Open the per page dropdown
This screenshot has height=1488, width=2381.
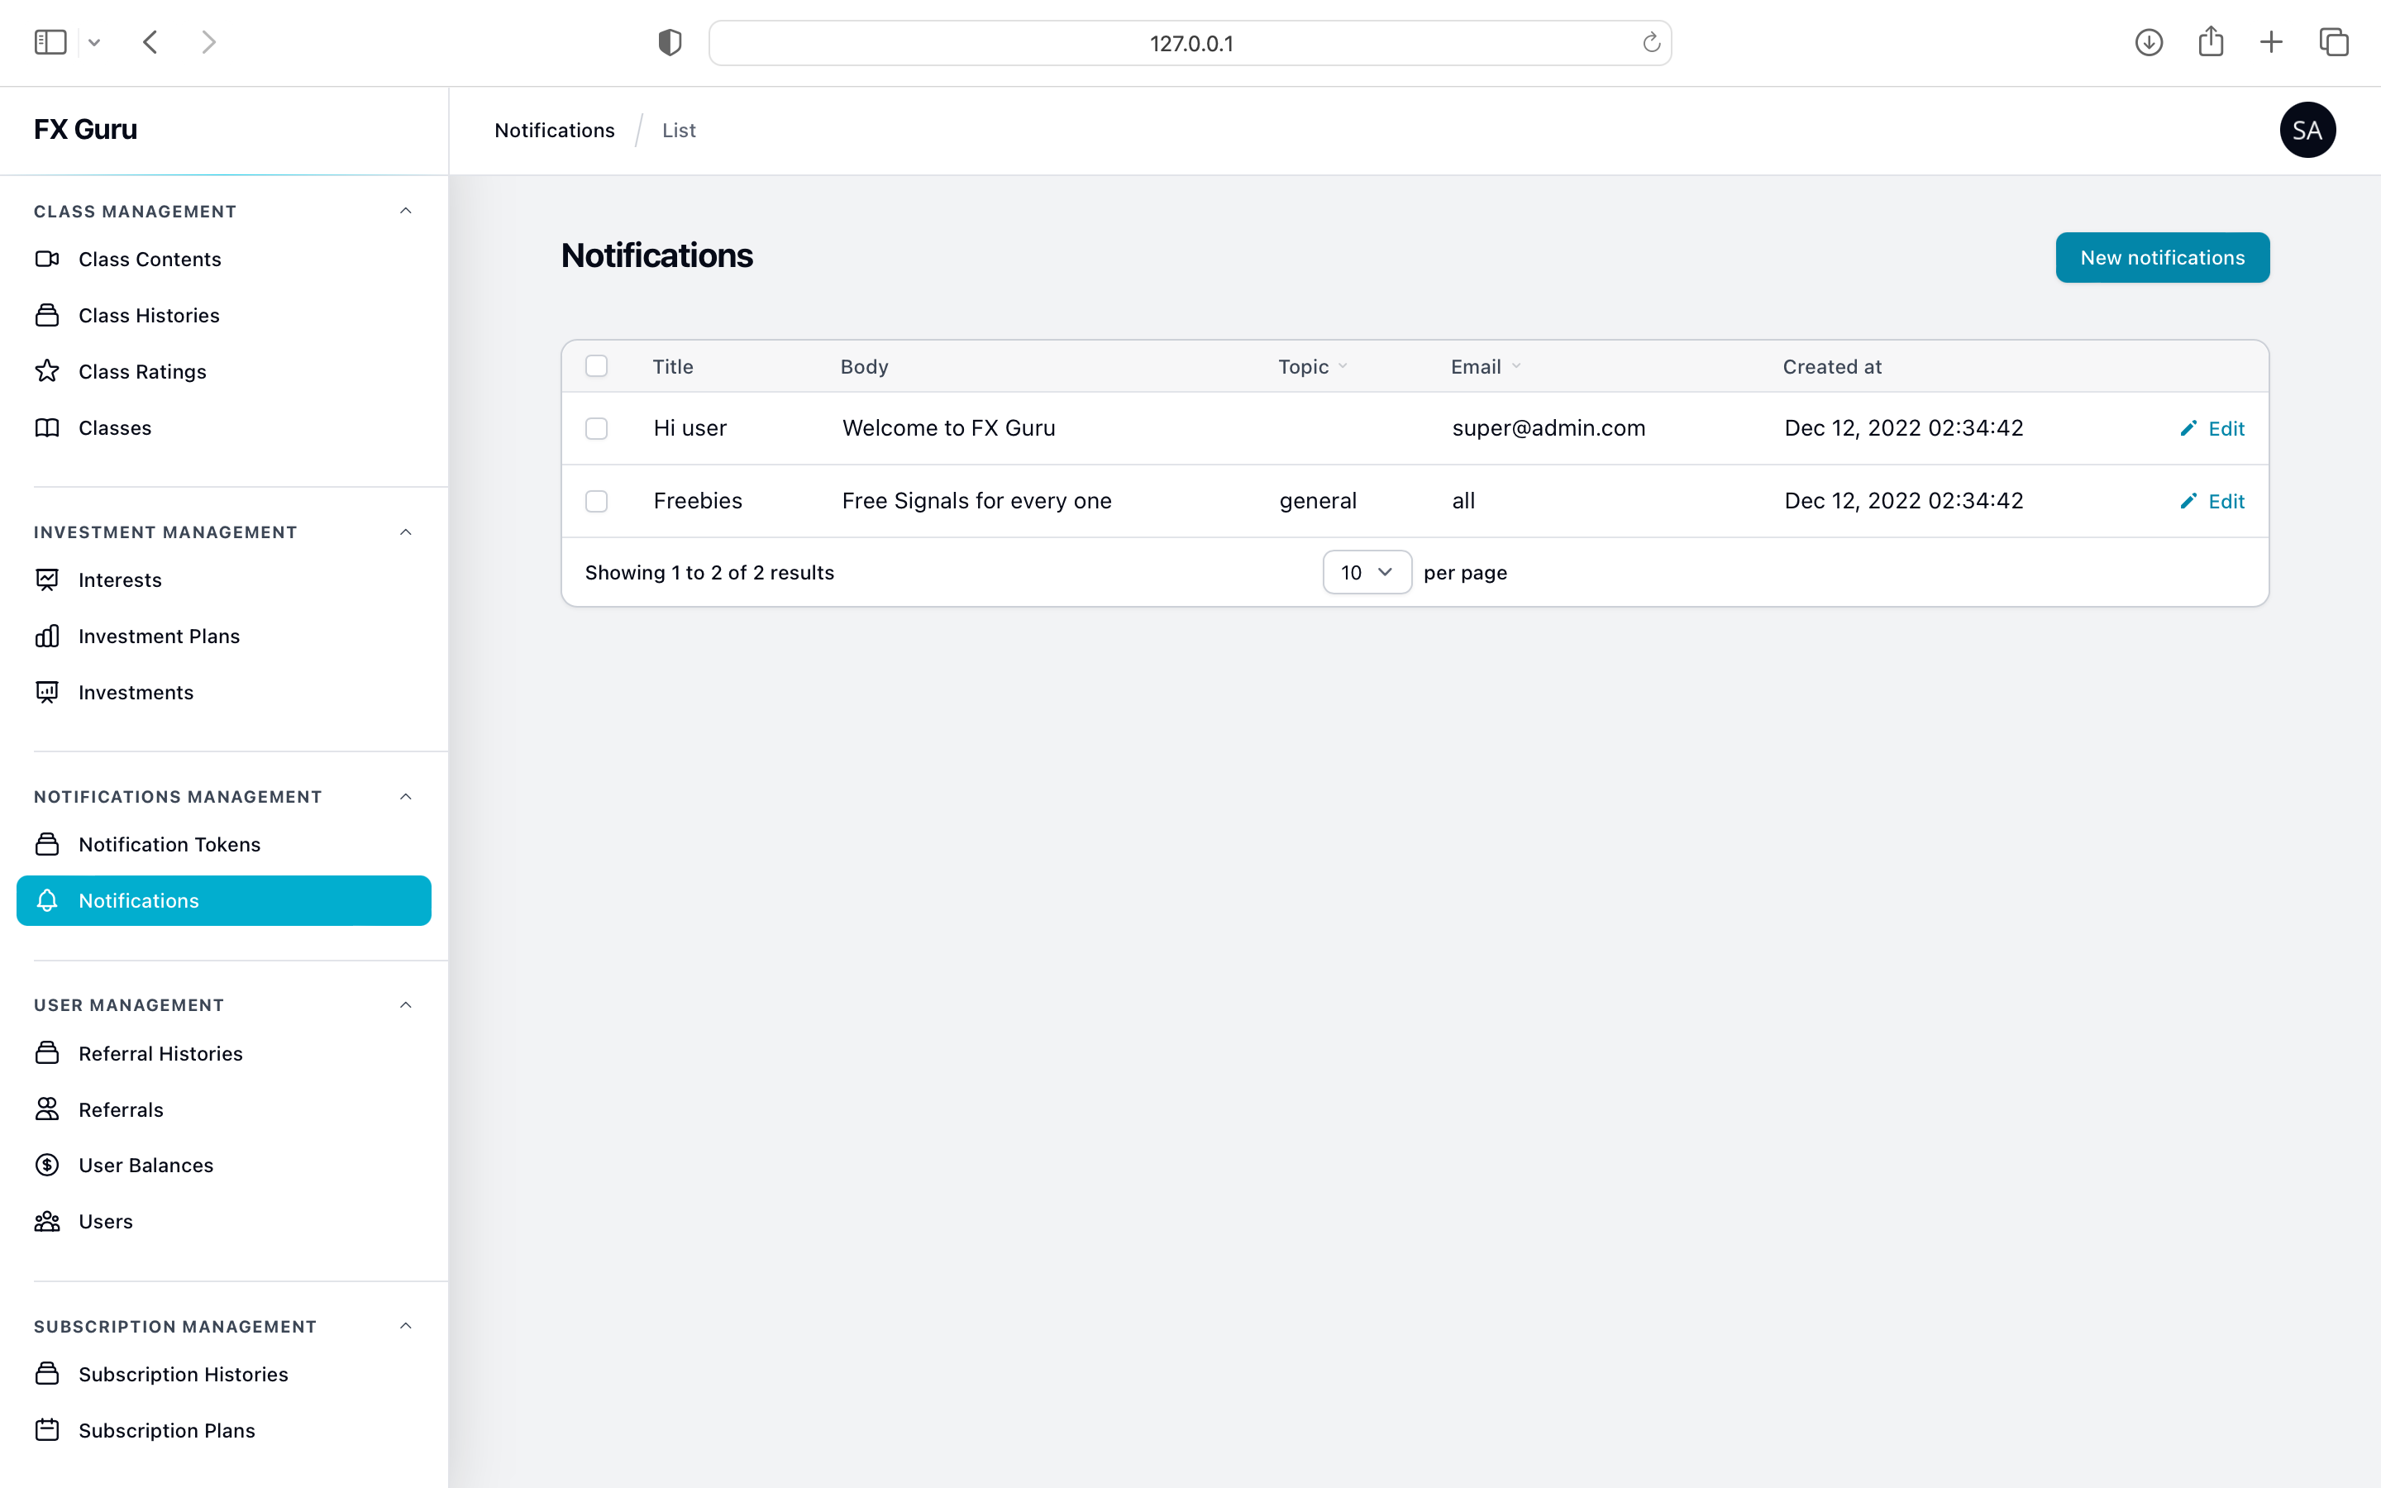[1367, 572]
